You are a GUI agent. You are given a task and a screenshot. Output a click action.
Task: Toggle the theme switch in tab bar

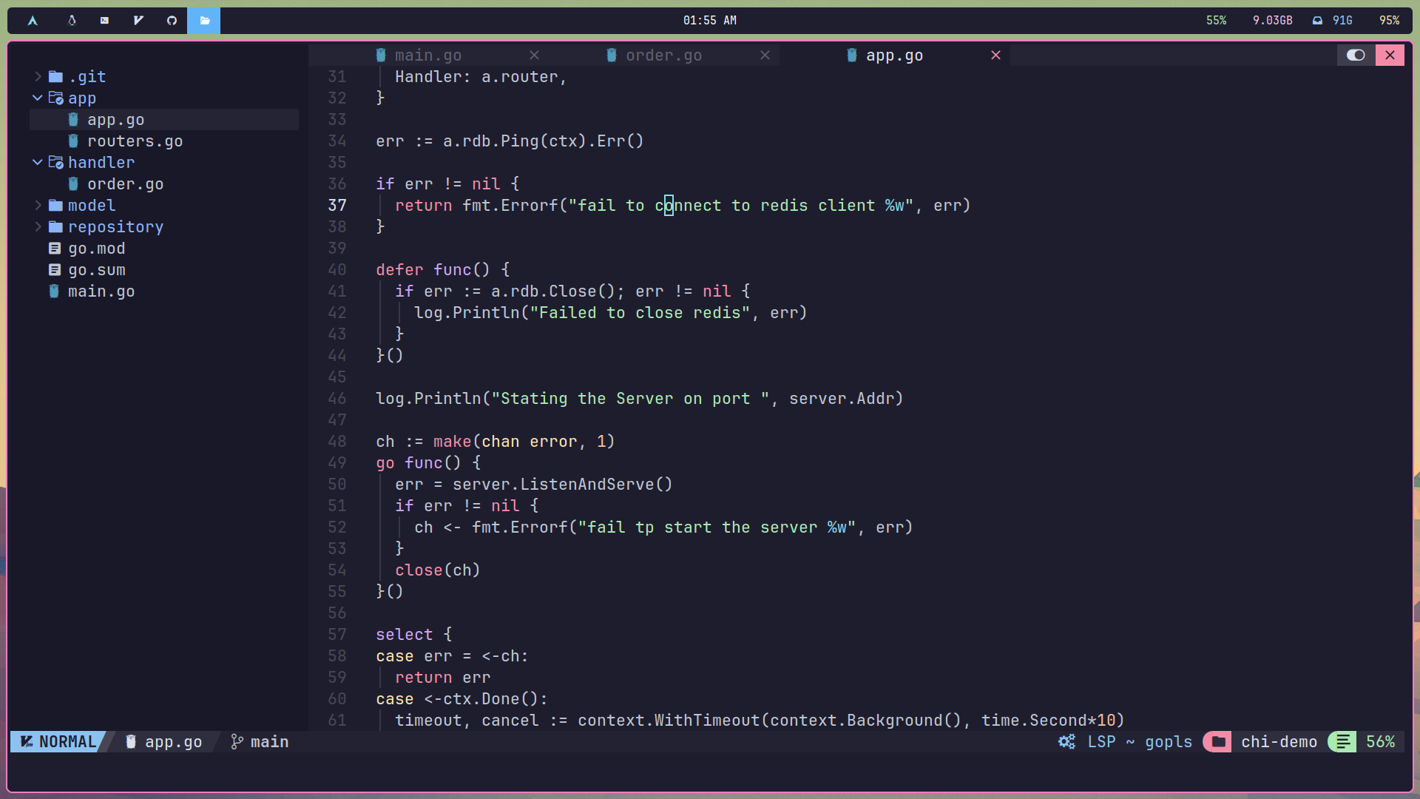click(x=1356, y=55)
